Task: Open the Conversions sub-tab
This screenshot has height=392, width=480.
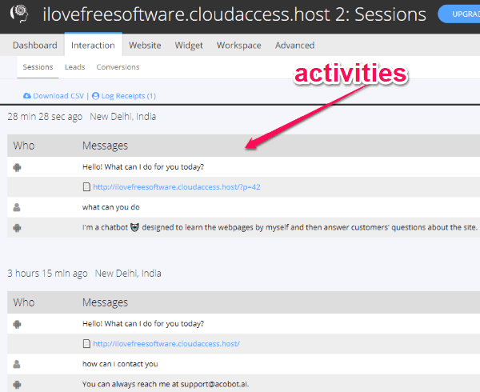Action: [x=118, y=67]
